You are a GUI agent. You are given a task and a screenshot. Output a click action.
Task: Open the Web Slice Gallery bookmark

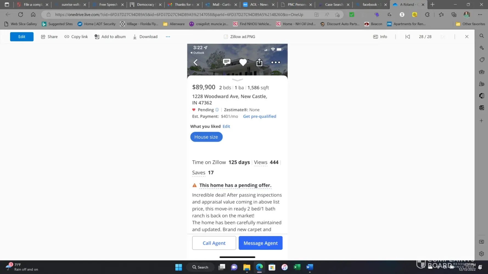[21, 24]
